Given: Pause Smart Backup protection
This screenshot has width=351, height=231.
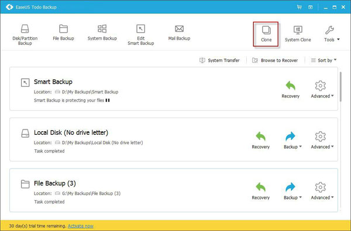Looking at the screenshot, I should point(108,100).
